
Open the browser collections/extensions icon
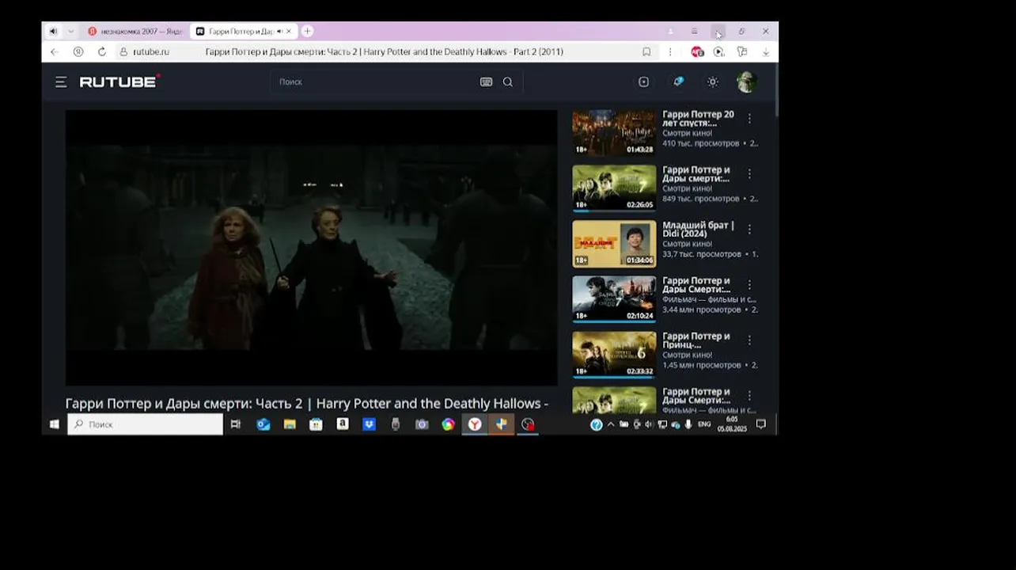742,51
